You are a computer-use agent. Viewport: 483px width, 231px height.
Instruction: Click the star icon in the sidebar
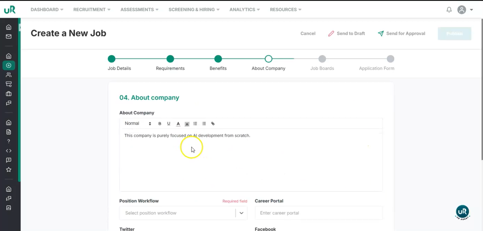tap(8, 170)
